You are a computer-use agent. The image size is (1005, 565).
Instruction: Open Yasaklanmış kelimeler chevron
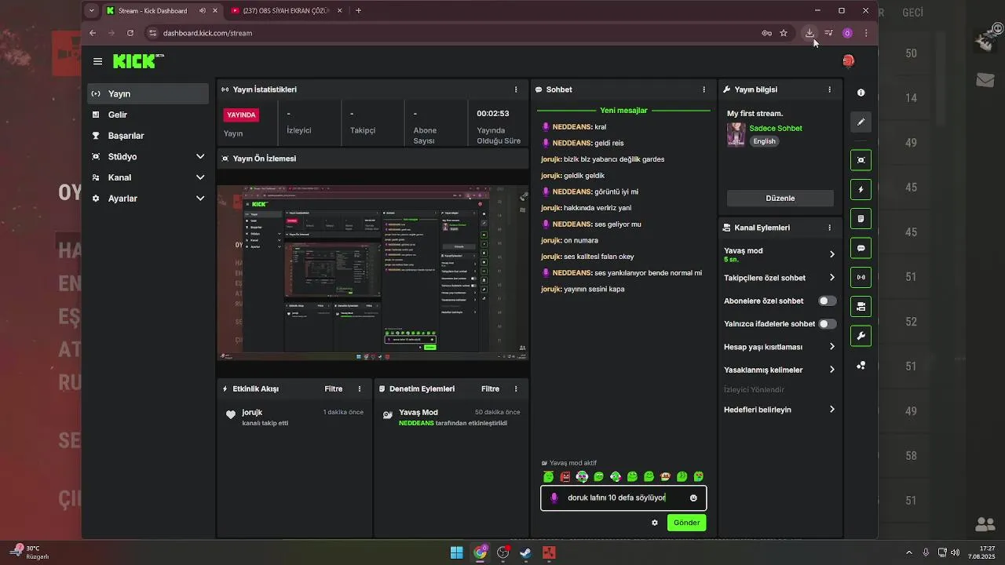click(x=832, y=370)
